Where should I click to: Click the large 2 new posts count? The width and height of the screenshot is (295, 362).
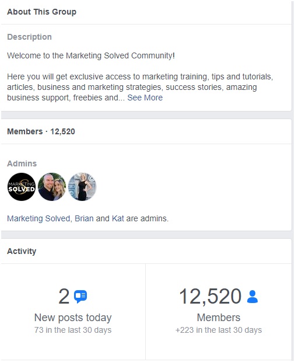click(x=64, y=296)
